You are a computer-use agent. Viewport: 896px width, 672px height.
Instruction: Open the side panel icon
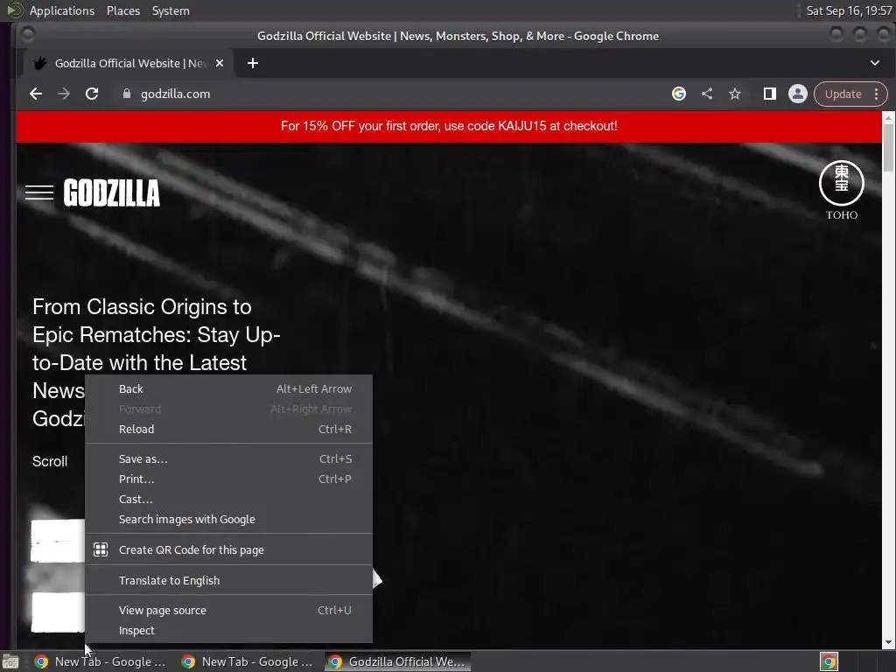770,94
